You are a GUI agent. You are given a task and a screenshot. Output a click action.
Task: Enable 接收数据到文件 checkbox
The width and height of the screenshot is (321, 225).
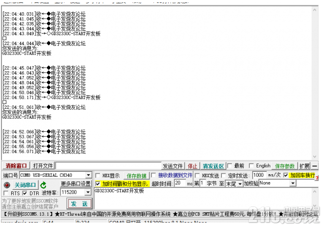coord(153,175)
